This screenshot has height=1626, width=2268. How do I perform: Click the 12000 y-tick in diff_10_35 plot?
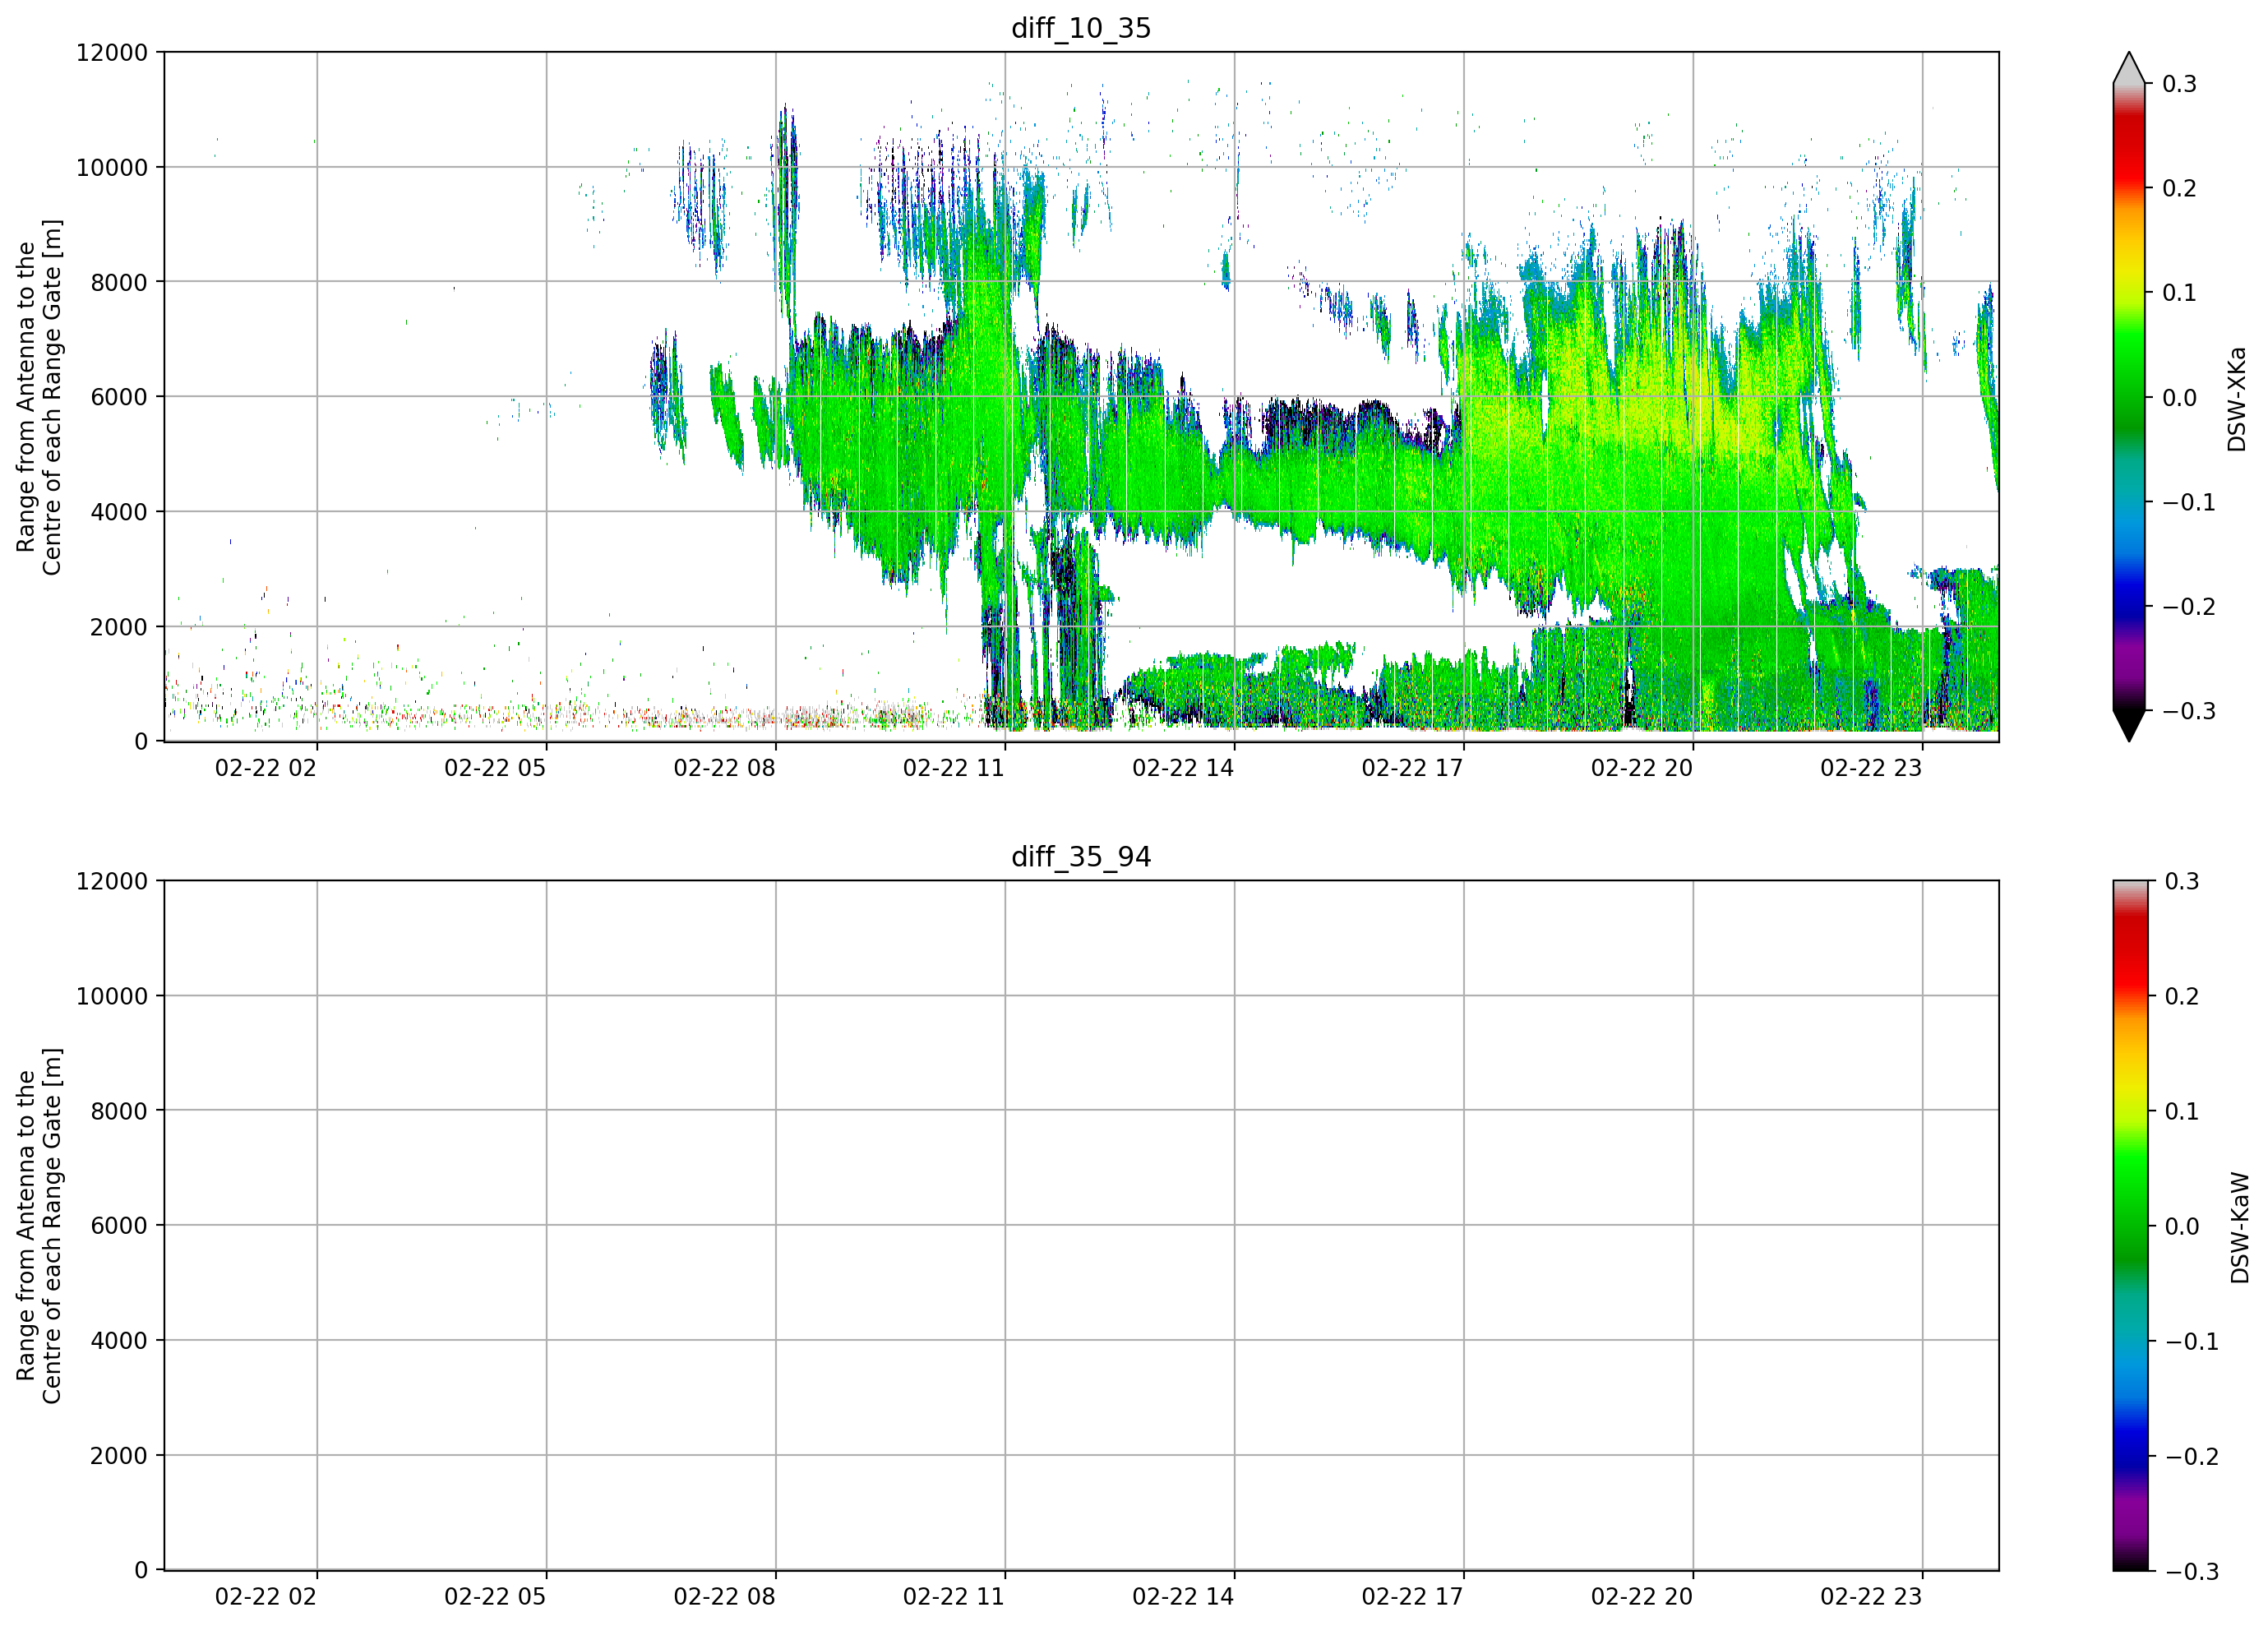coord(112,52)
